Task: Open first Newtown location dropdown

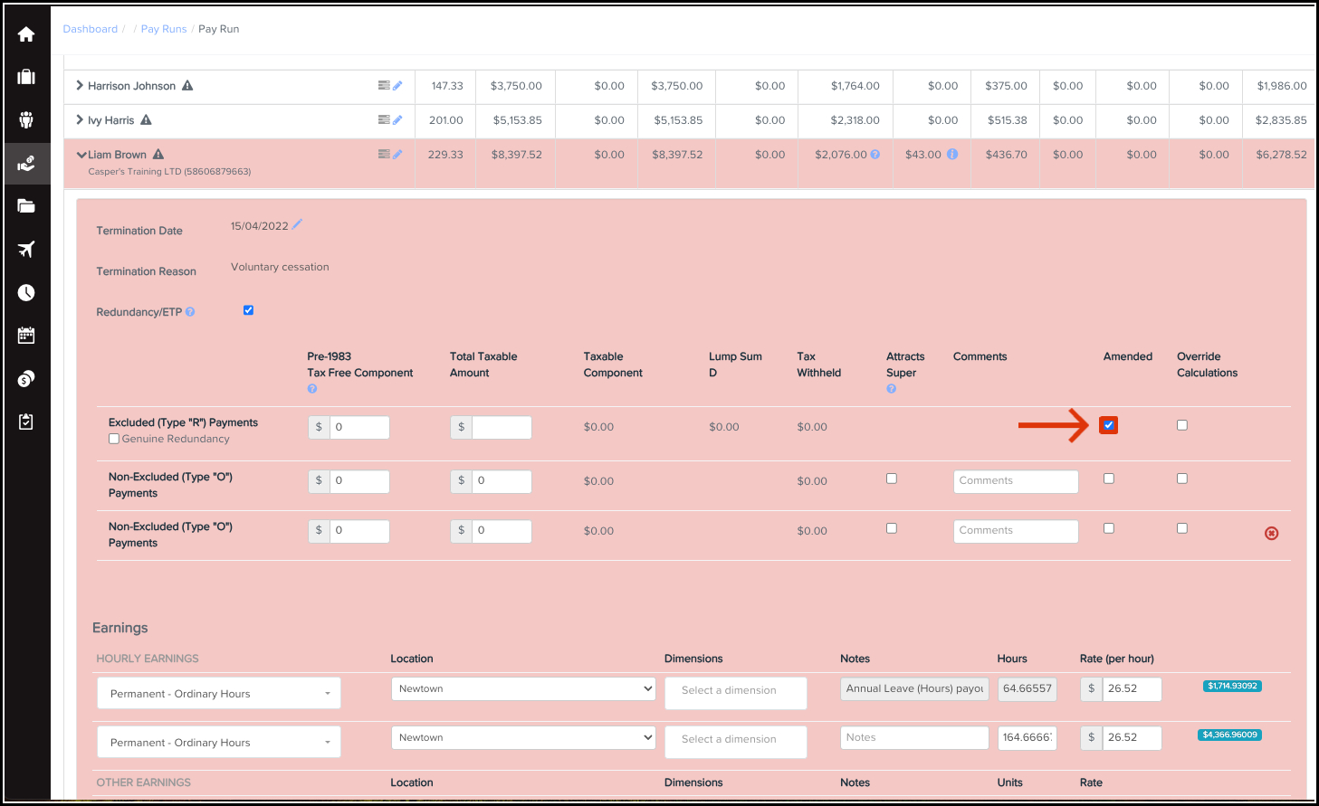Action: 522,688
